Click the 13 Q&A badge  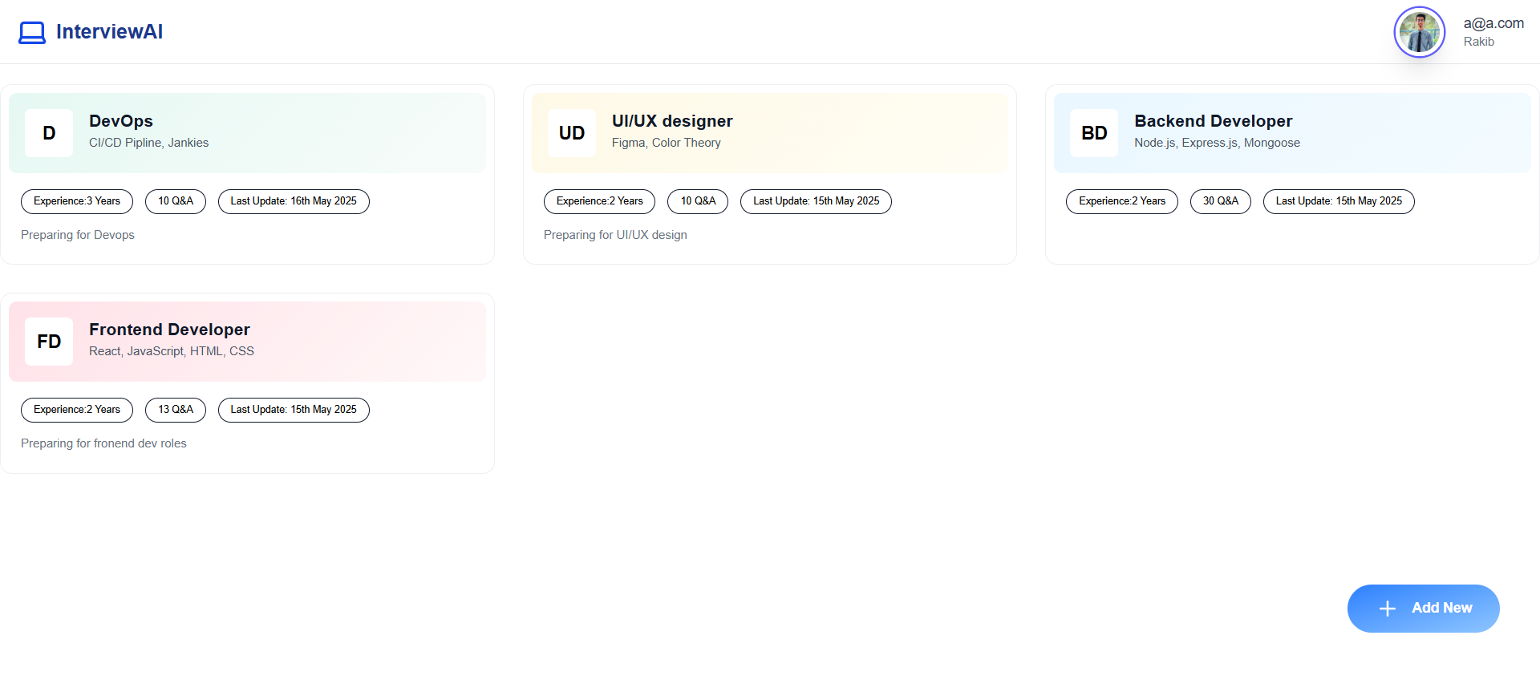[x=175, y=410]
